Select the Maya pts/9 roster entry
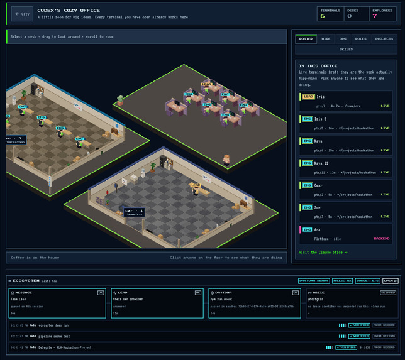Screen dimensions: 405x360 346,146
